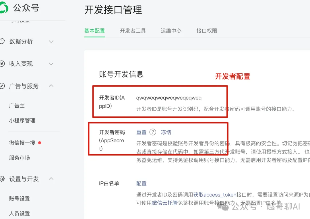The width and height of the screenshot is (310, 219).
Task: Click the 收入变现 yen coin icon
Action: tap(2, 64)
